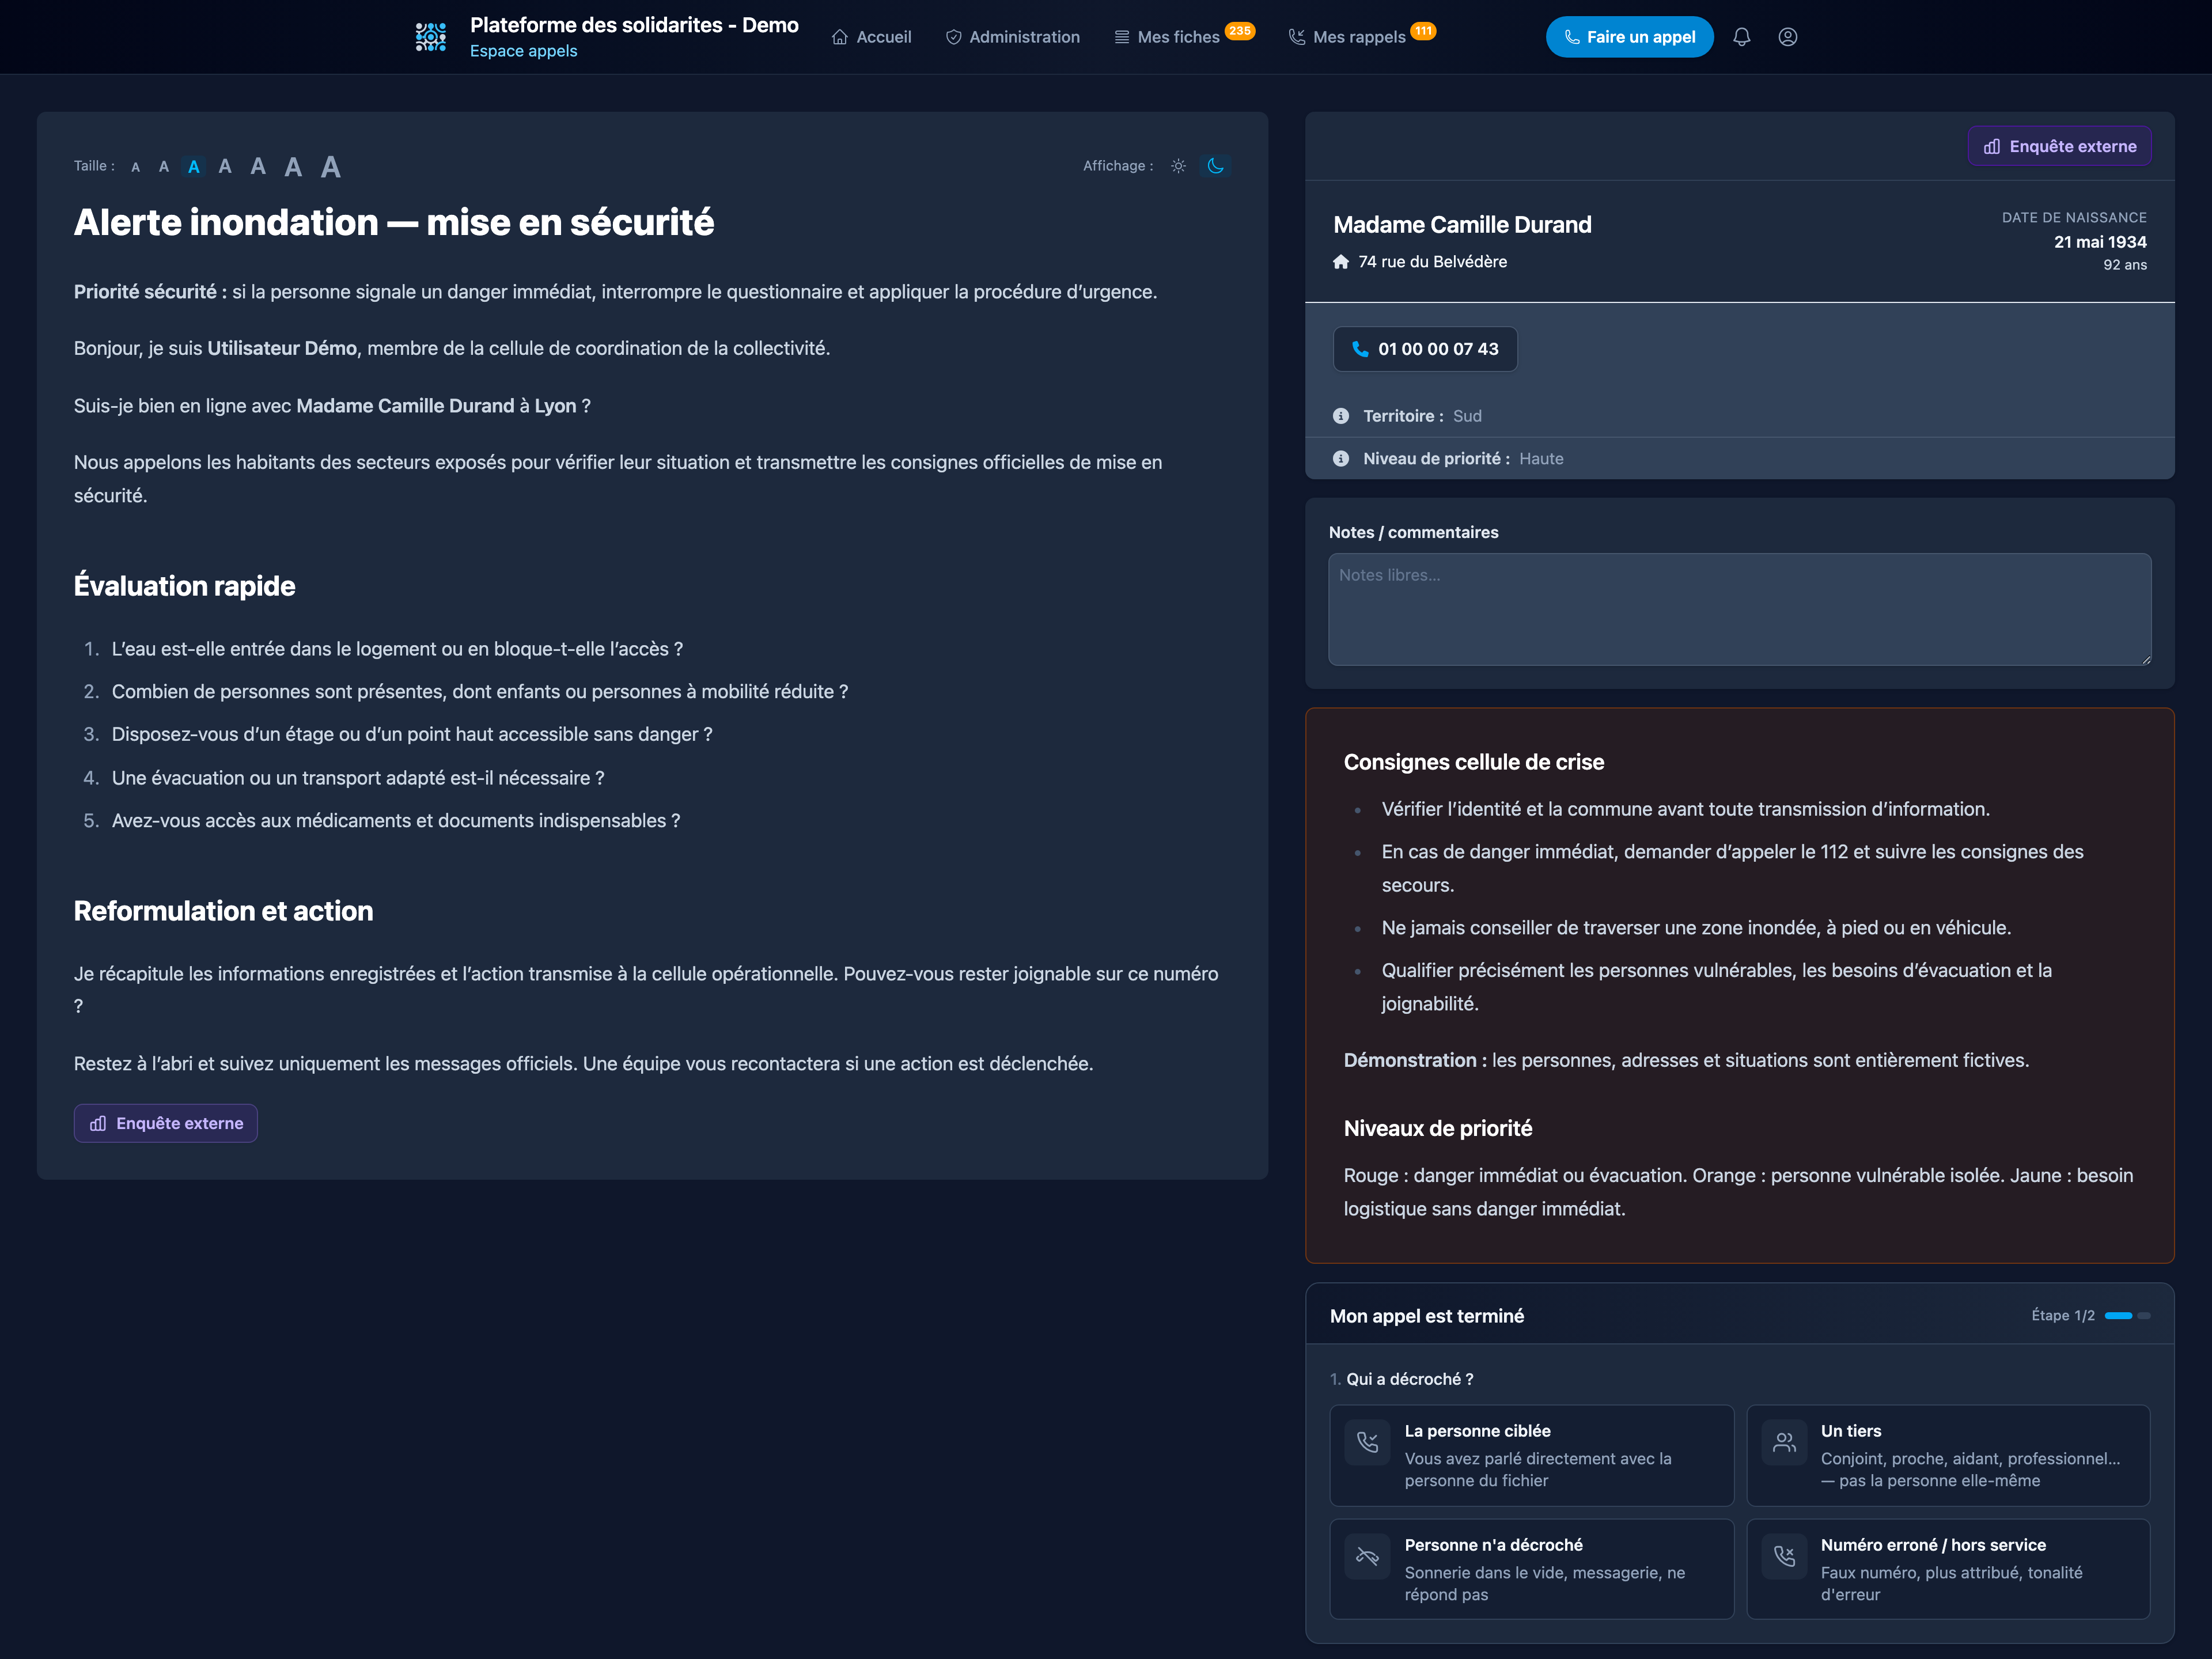Screen dimensions: 2212x1659
Task: Click the Niveau de priorité info icon
Action: pos(1341,459)
